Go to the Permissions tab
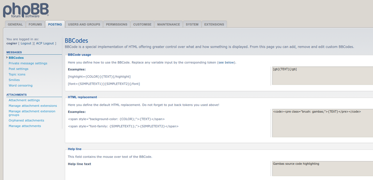Image resolution: width=373 pixels, height=180 pixels. (117, 24)
